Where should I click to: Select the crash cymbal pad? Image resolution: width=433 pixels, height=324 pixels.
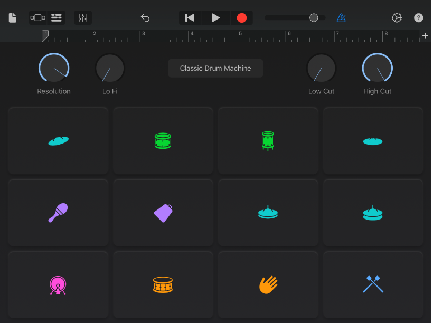[x=58, y=141]
